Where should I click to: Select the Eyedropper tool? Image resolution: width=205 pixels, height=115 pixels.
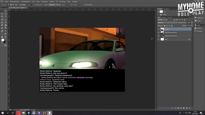point(5,17)
